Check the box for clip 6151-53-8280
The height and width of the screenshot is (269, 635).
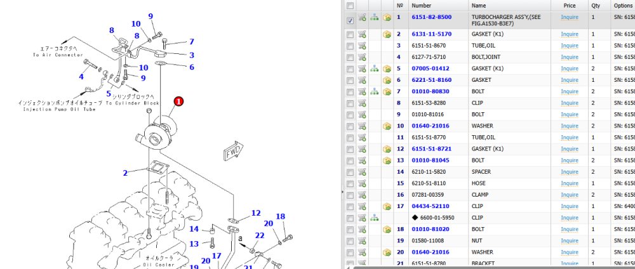[351, 103]
